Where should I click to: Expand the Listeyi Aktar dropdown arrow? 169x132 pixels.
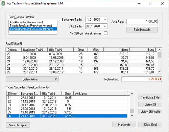pyautogui.click(x=56, y=79)
